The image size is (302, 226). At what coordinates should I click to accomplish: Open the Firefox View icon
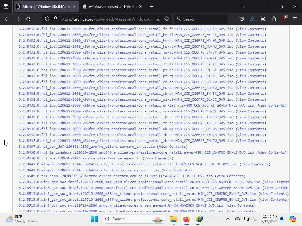[x=6, y=7]
